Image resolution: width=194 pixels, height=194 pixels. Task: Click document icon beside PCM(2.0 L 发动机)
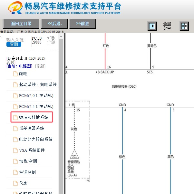[15, 96]
